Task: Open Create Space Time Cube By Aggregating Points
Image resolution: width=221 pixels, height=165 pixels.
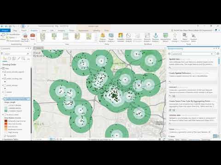Action: tap(193, 105)
